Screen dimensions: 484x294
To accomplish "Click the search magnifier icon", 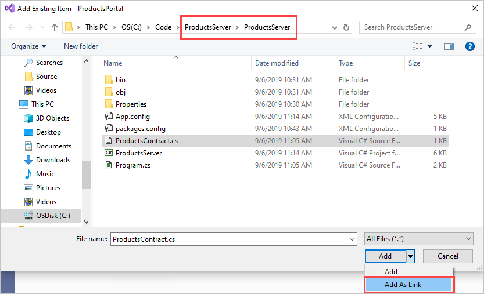I will pyautogui.click(x=468, y=27).
